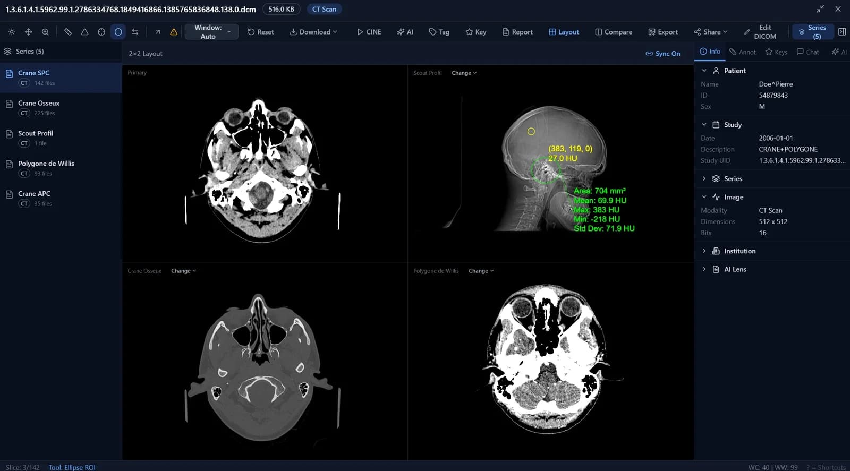Open the Window: Auto preset dropdown

tap(211, 32)
